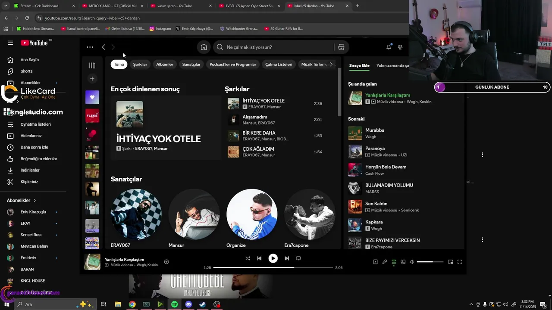
Task: Open the Browse icon in Spotify's search bar
Action: click(x=341, y=47)
